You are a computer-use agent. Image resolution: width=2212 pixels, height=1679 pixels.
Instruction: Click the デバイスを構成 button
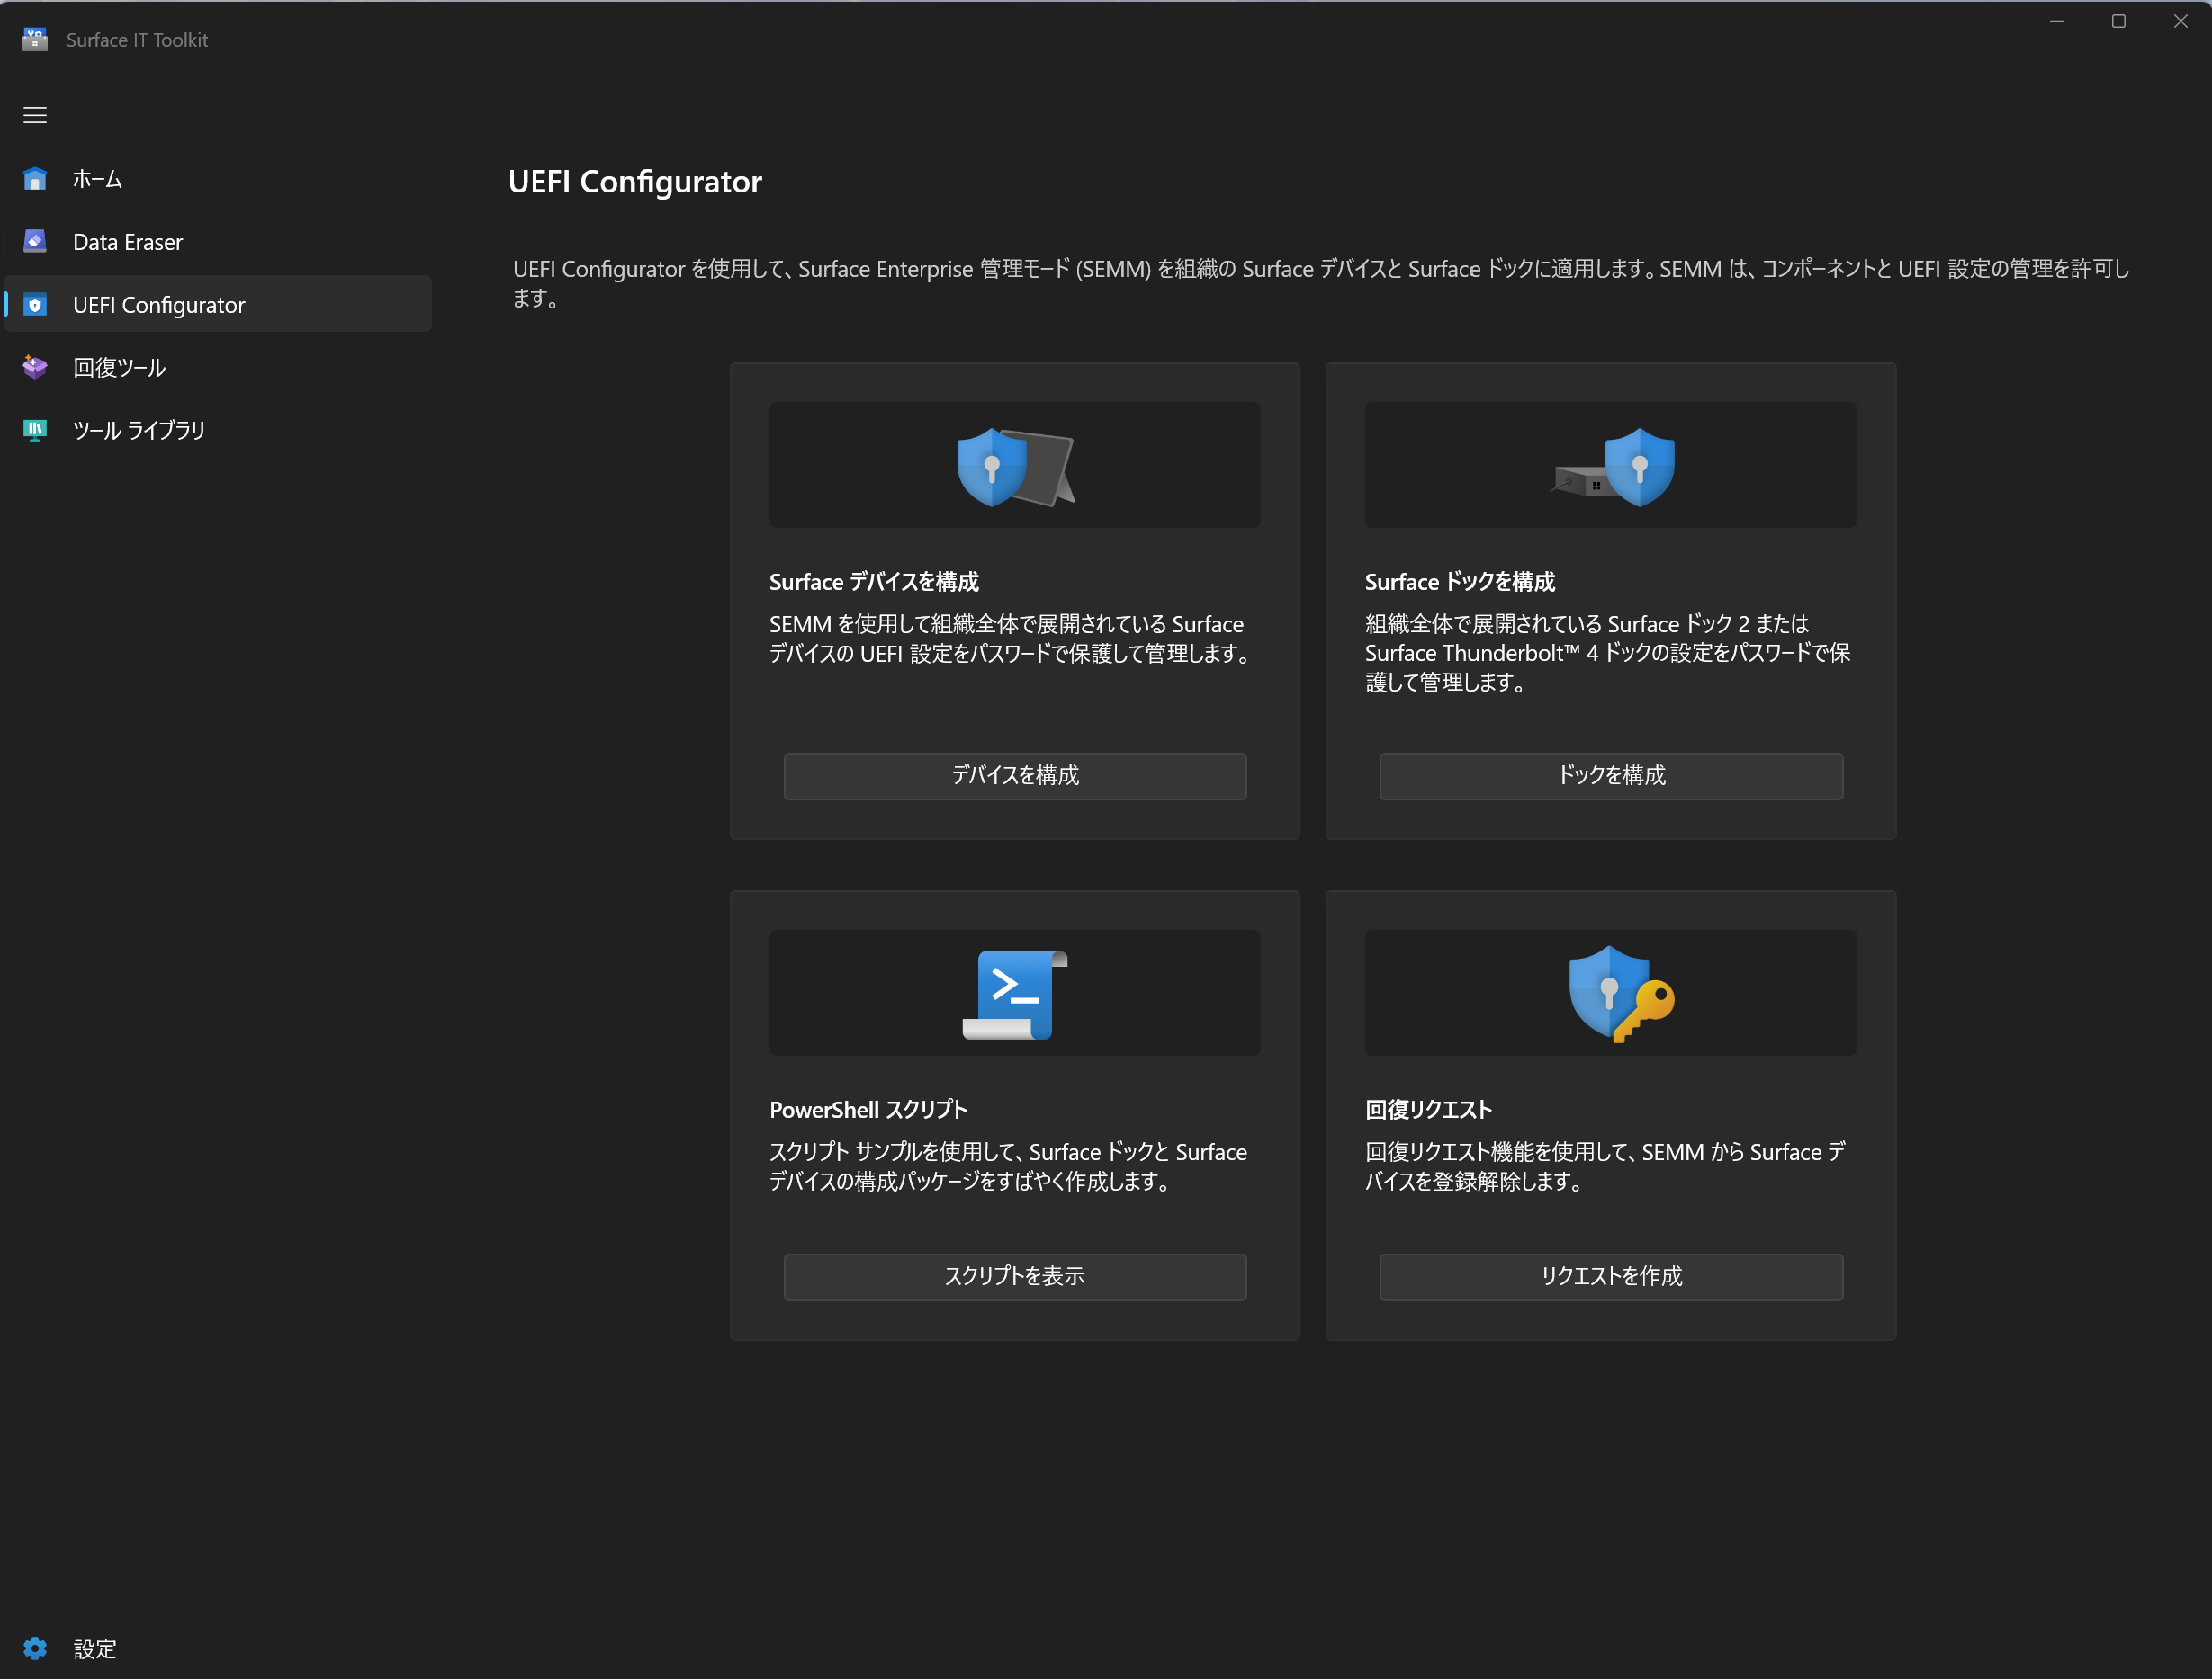[1015, 775]
